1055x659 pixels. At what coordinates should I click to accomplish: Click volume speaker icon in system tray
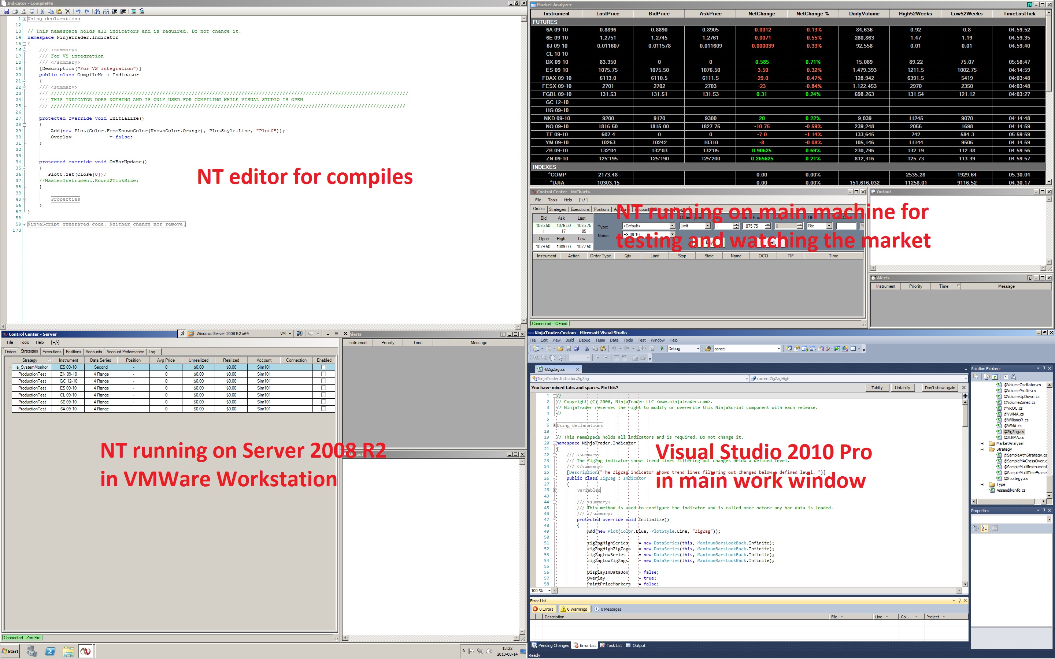(x=489, y=651)
